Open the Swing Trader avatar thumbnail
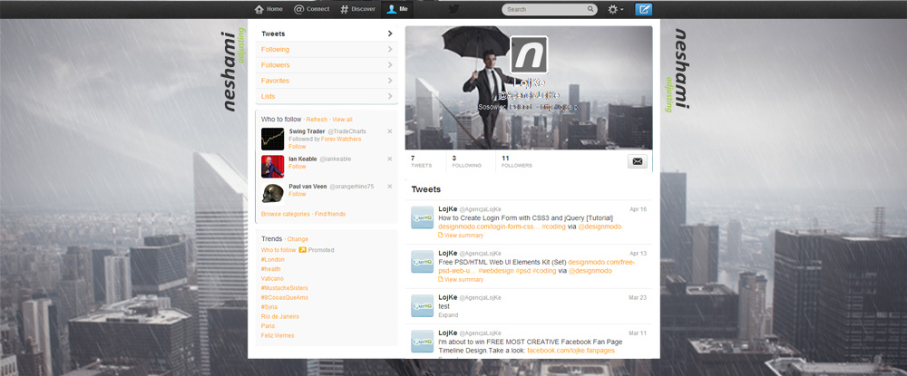 tap(272, 140)
